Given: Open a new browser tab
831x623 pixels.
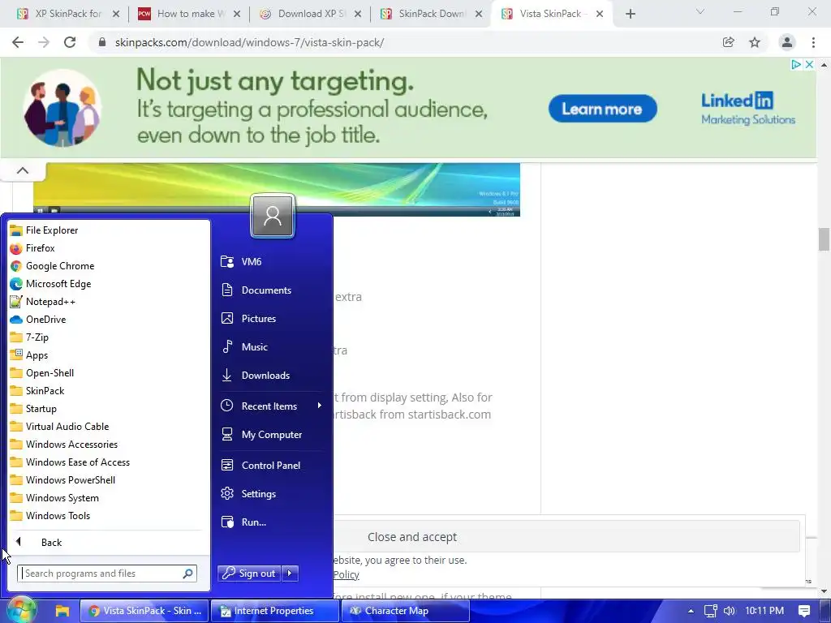Looking at the screenshot, I should 630,14.
